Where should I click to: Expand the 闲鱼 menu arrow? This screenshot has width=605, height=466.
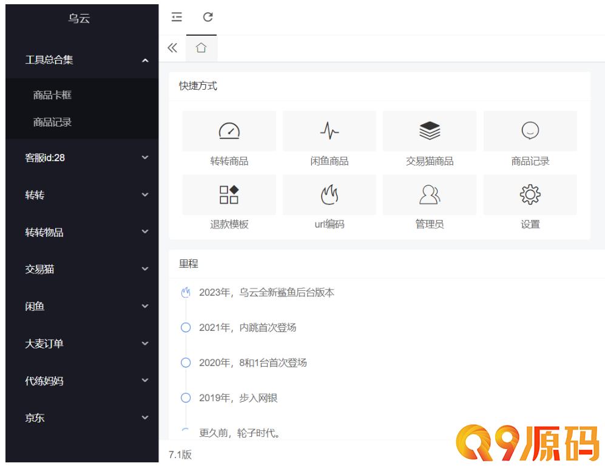(x=145, y=306)
